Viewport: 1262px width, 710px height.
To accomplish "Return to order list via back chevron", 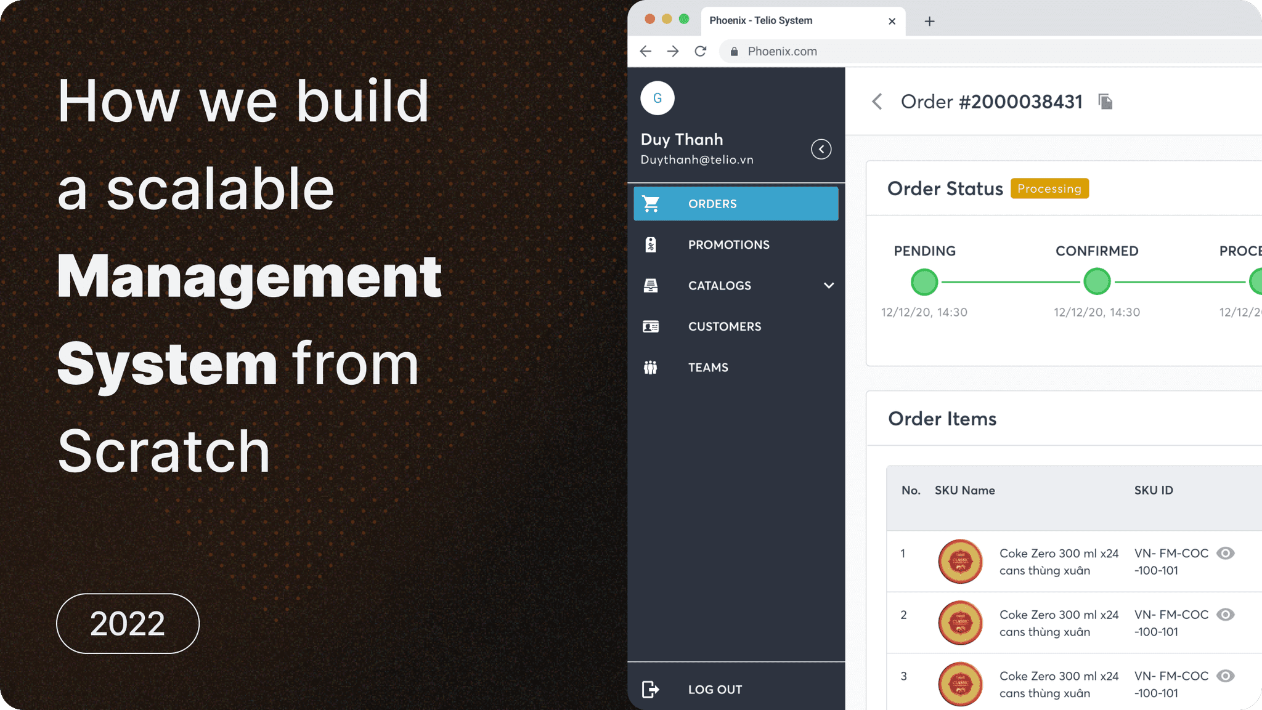I will (877, 102).
